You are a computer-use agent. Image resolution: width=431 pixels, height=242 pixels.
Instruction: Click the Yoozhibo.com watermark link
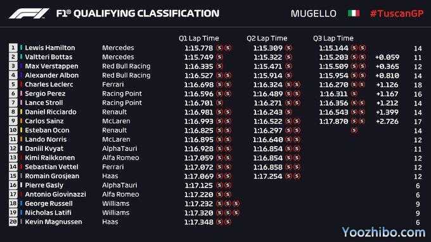(383, 233)
